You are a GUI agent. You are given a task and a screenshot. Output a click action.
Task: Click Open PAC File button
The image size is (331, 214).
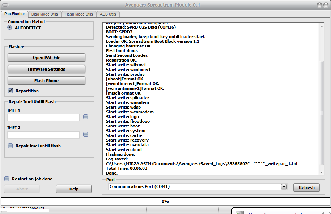pos(46,58)
